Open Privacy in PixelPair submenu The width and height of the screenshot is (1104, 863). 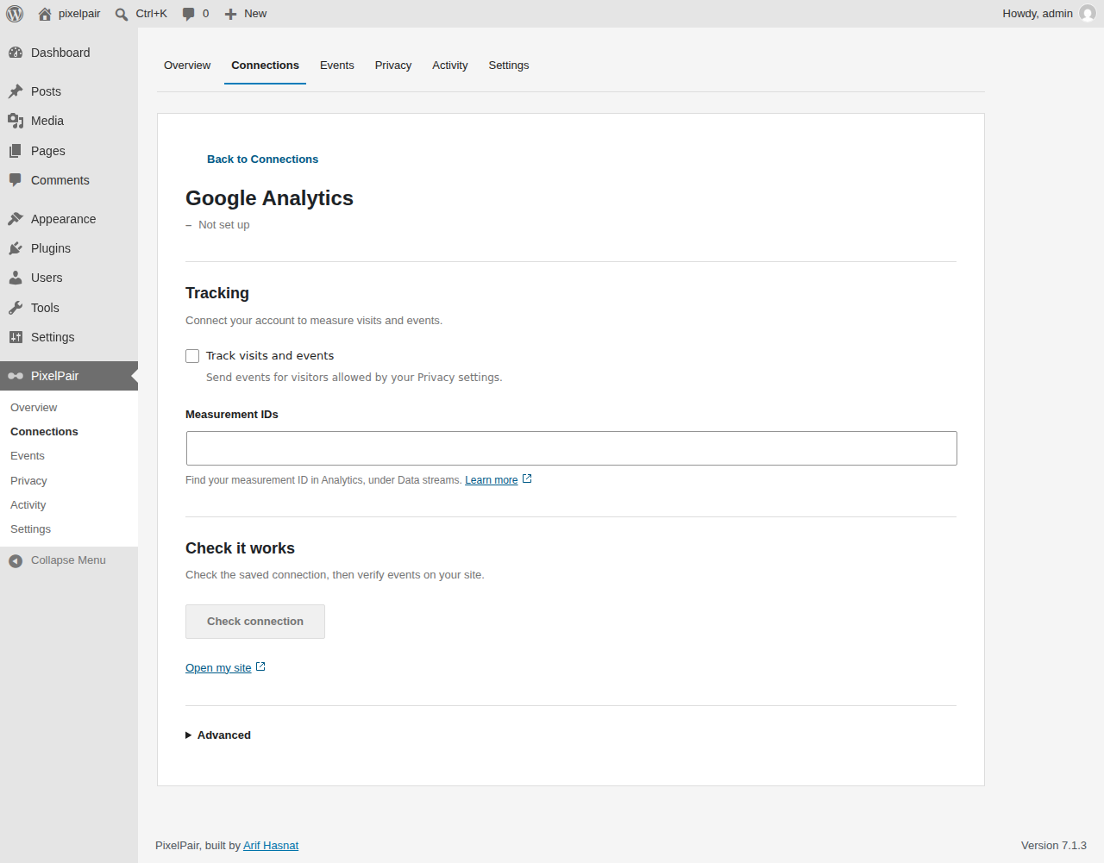coord(28,481)
